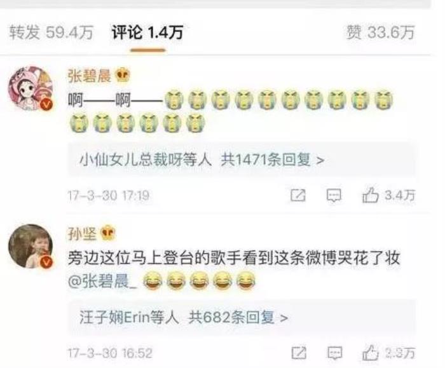Open the 赞 33.6万 tab

coord(381,32)
